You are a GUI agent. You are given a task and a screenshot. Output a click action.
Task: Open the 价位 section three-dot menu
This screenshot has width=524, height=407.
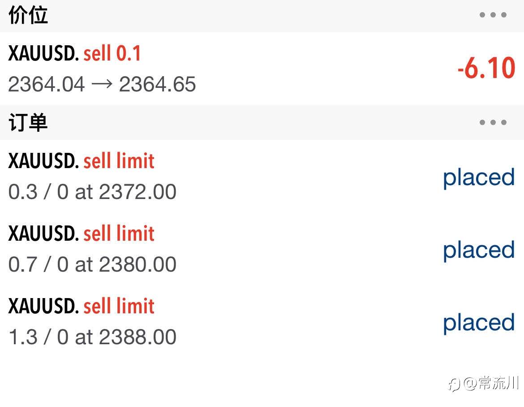click(493, 15)
